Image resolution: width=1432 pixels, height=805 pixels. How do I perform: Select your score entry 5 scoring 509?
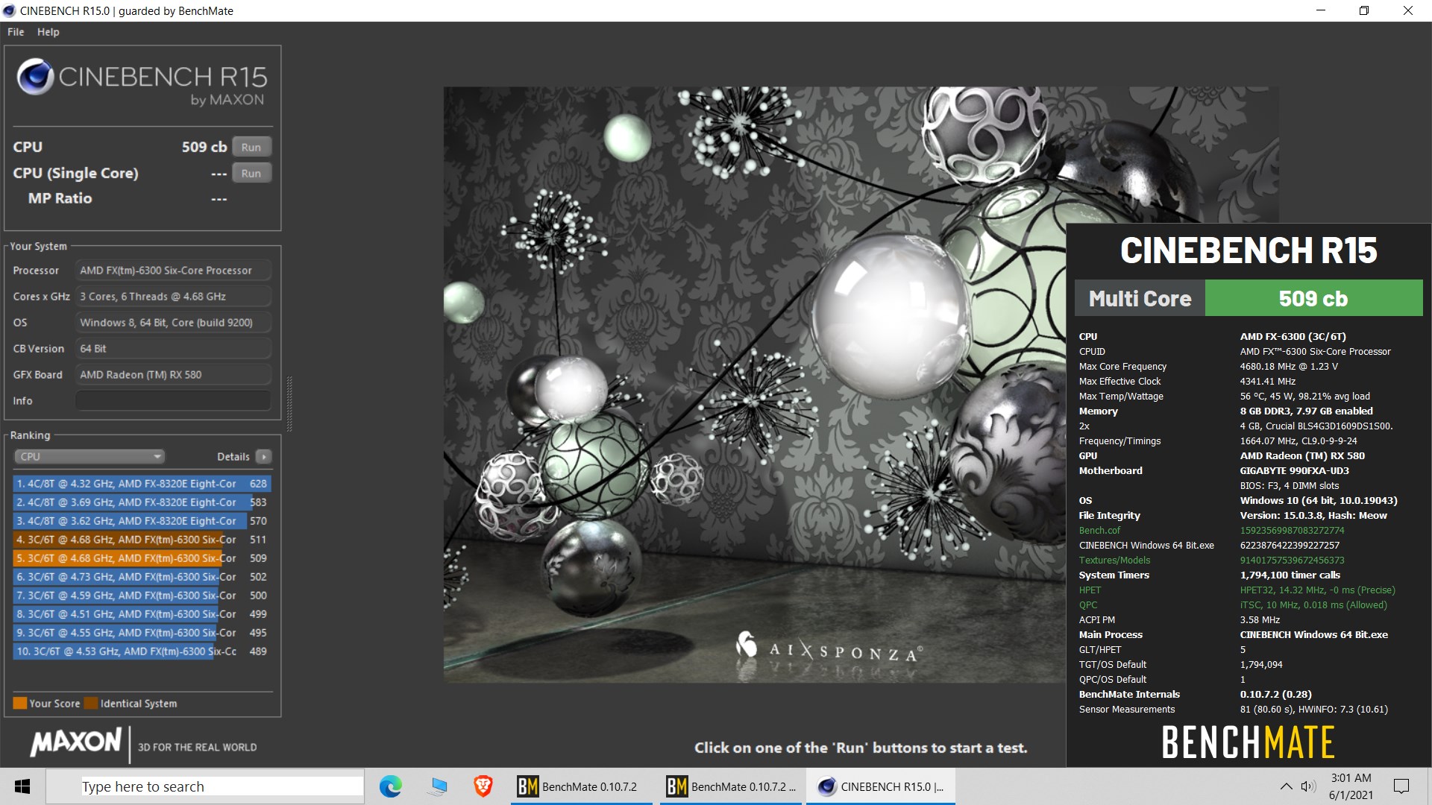coord(142,558)
